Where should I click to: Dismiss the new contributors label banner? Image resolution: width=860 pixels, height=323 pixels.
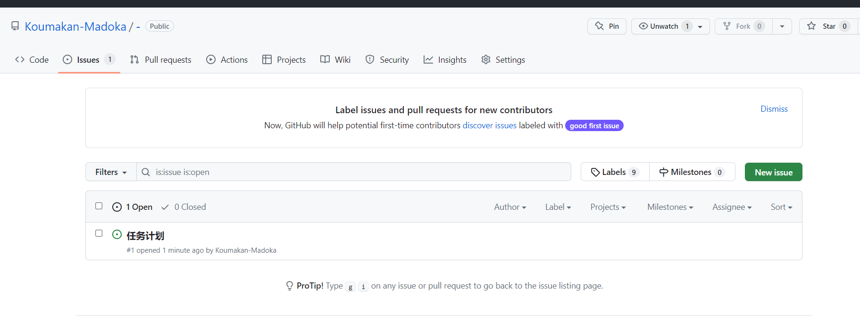(x=774, y=109)
